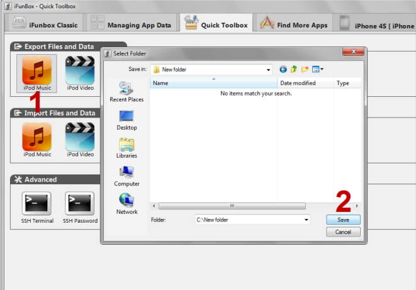Click the iPod Music icon under Import Files and Data

(37, 140)
